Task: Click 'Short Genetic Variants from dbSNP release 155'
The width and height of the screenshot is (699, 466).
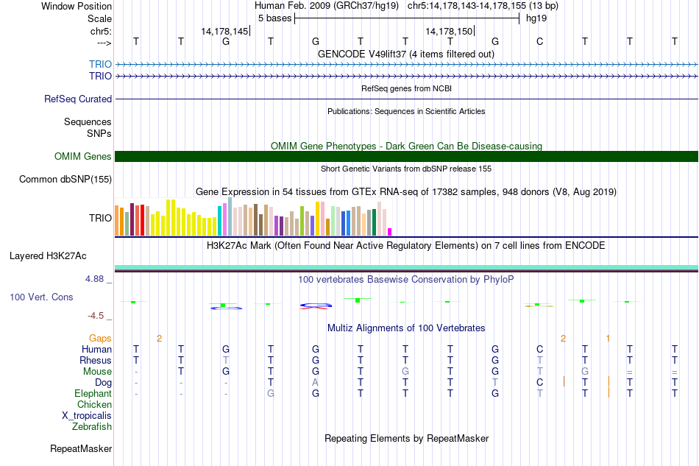Action: [x=406, y=169]
